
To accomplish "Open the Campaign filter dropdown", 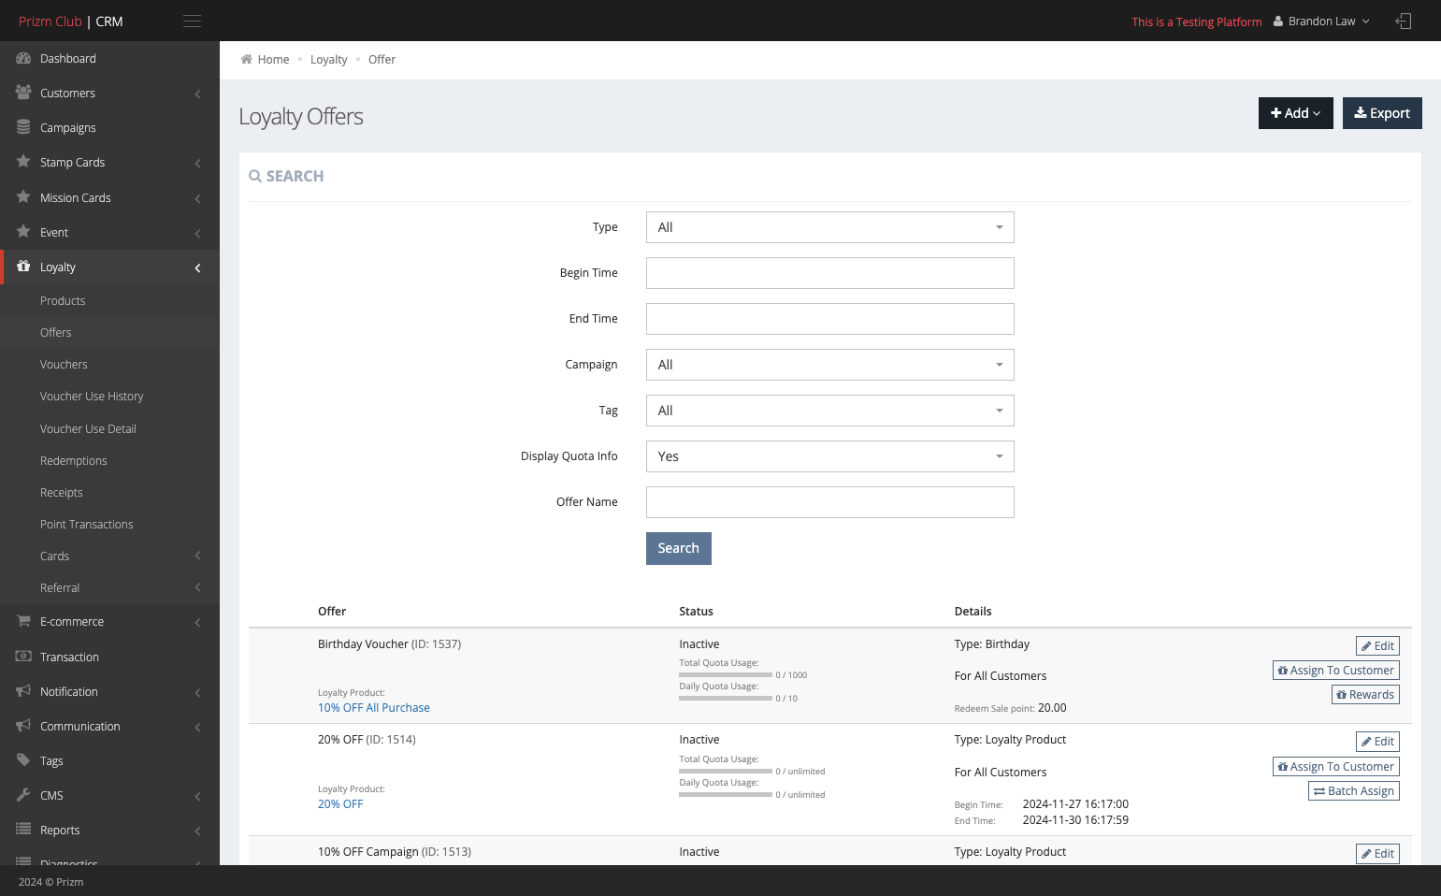I will click(x=830, y=365).
